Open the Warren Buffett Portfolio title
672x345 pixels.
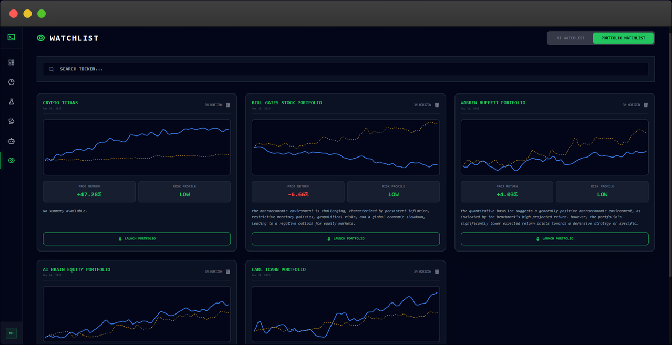pyautogui.click(x=493, y=103)
